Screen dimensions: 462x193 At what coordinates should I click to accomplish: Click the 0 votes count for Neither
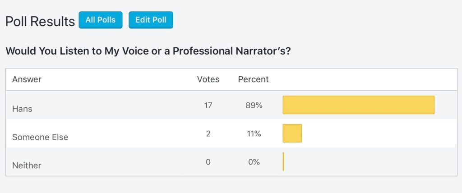pyautogui.click(x=208, y=162)
